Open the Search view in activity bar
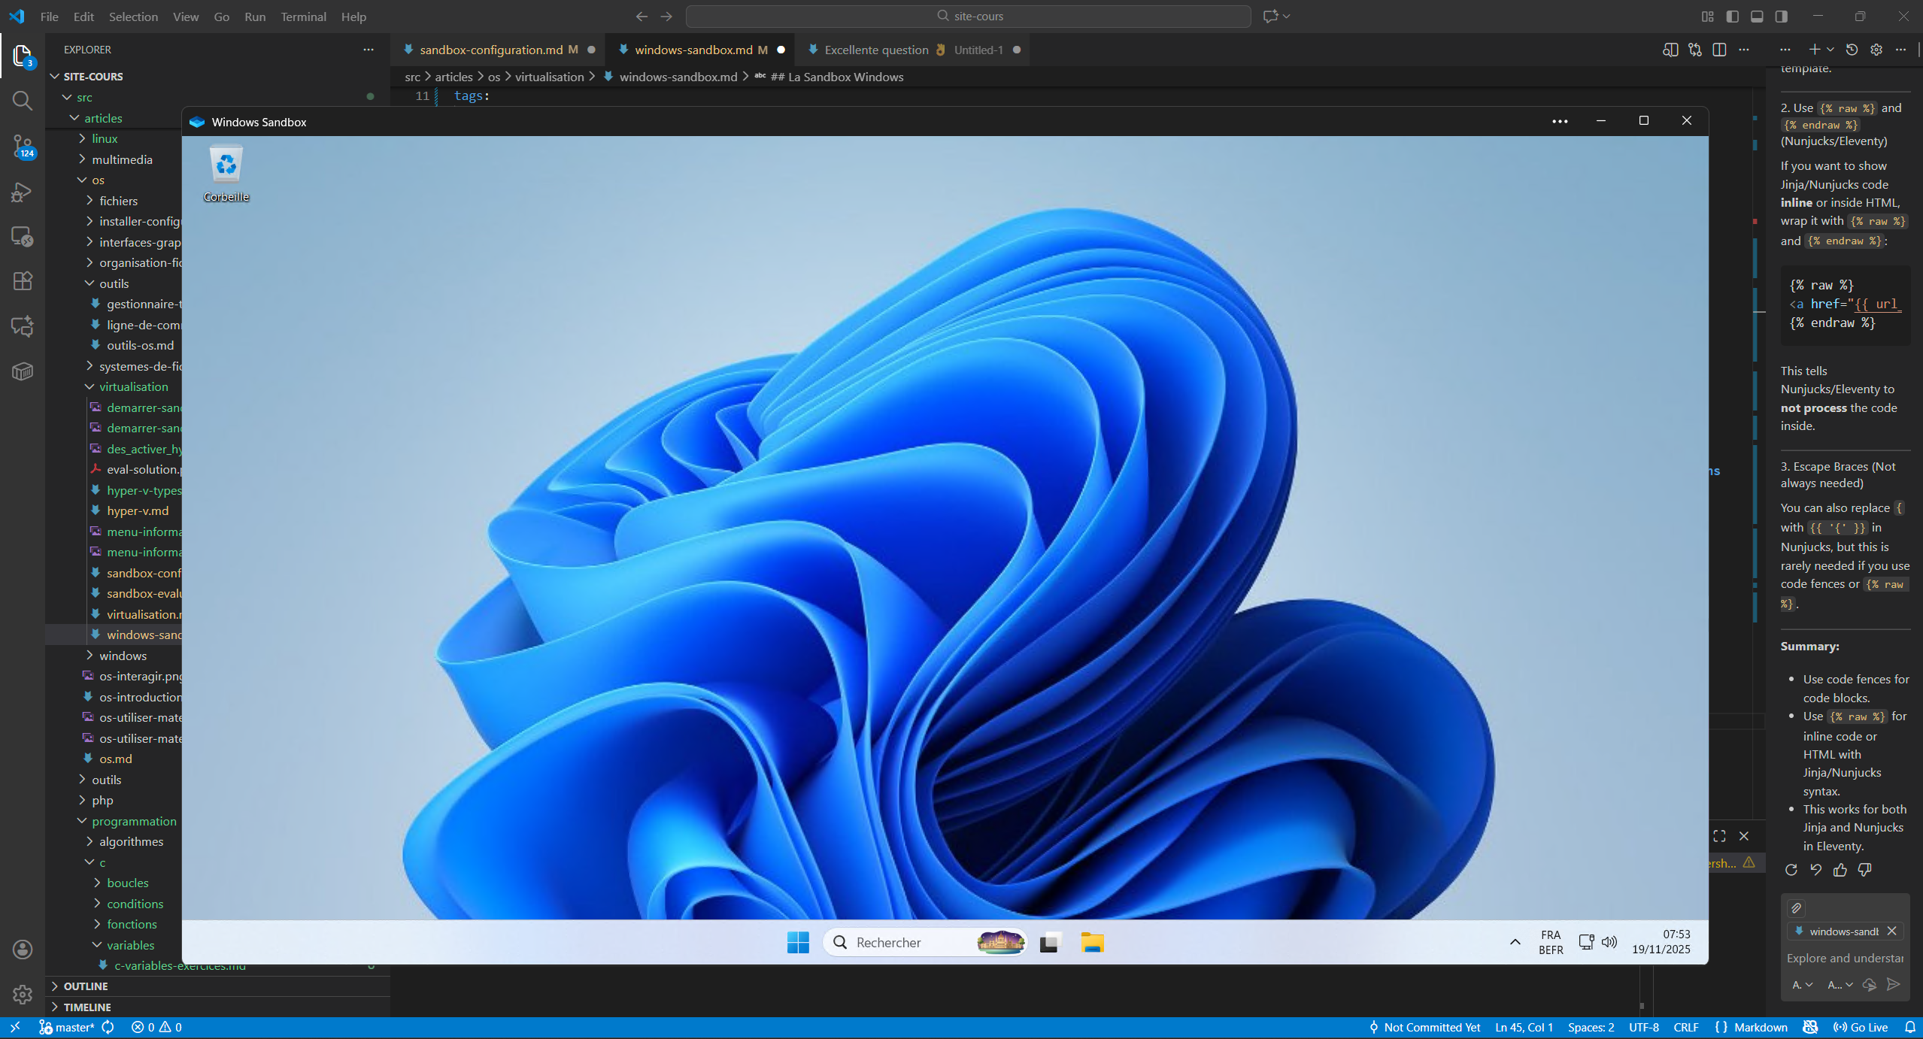Viewport: 1923px width, 1039px height. pyautogui.click(x=22, y=101)
